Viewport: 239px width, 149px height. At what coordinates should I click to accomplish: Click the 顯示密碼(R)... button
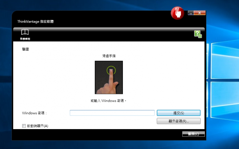pos(179,121)
